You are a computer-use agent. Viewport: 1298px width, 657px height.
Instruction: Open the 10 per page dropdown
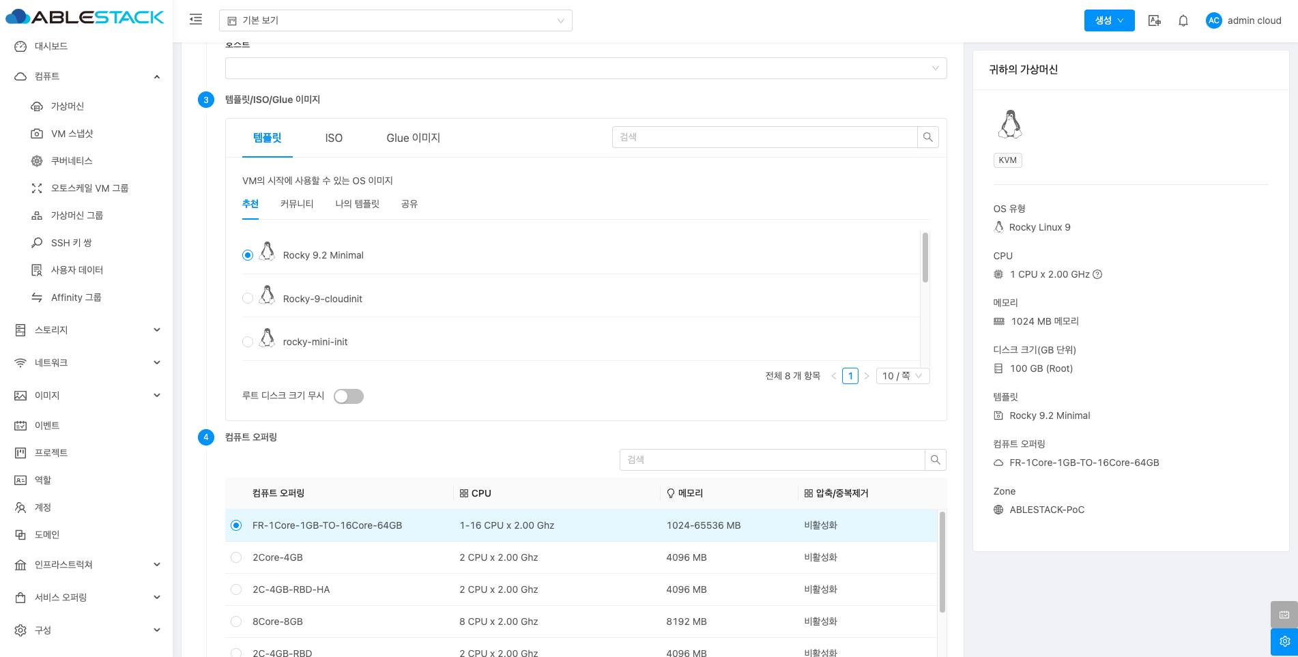click(902, 376)
